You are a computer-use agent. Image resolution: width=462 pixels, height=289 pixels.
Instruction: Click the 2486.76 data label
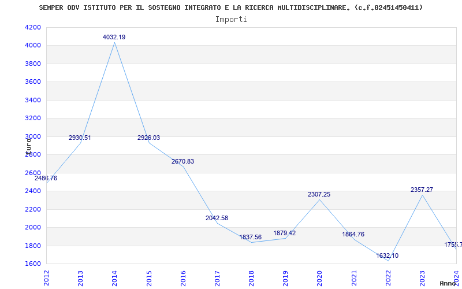[46, 179]
